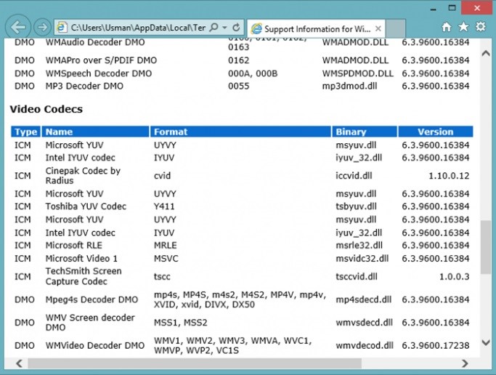Click the Internet Explorer logo on tab
Screen dimensions: 496x375
[x=256, y=29]
